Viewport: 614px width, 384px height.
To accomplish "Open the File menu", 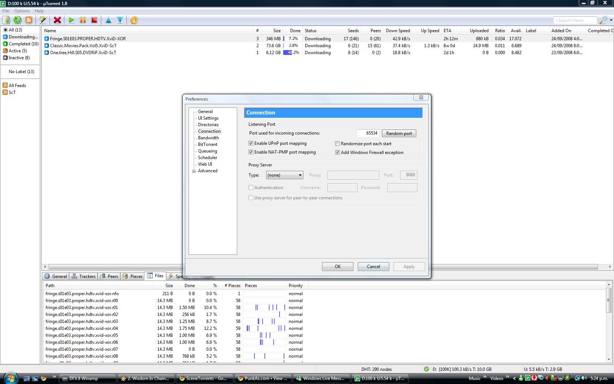I will pos(6,11).
